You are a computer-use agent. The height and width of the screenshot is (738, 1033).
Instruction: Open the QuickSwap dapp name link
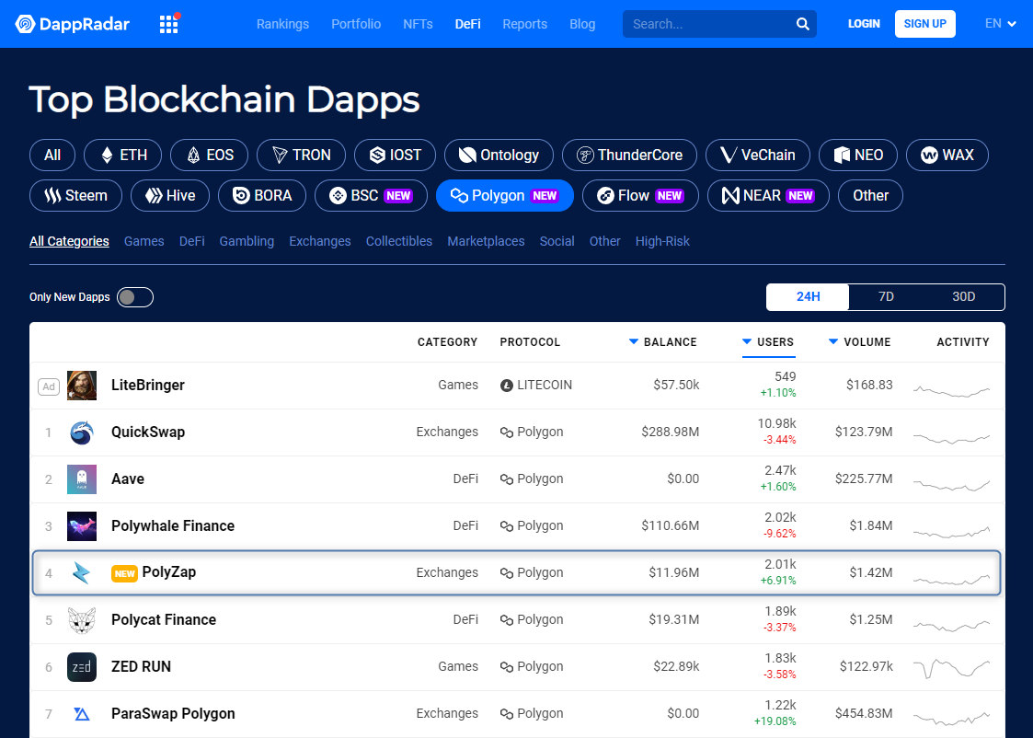148,432
